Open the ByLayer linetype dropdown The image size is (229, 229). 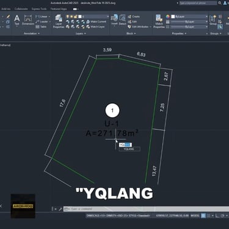pyautogui.click(x=206, y=27)
